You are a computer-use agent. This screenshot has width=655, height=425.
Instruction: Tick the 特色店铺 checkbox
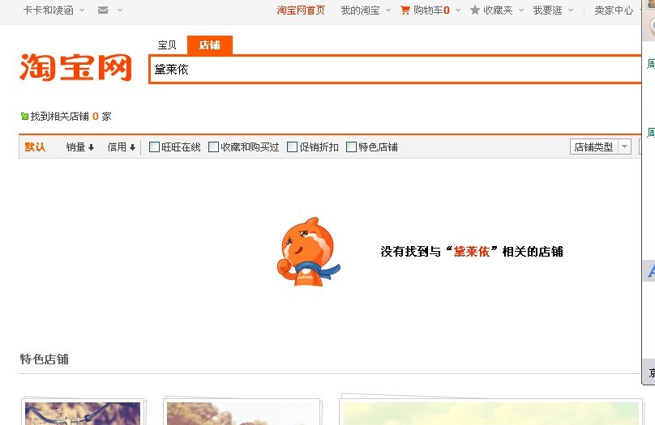351,147
